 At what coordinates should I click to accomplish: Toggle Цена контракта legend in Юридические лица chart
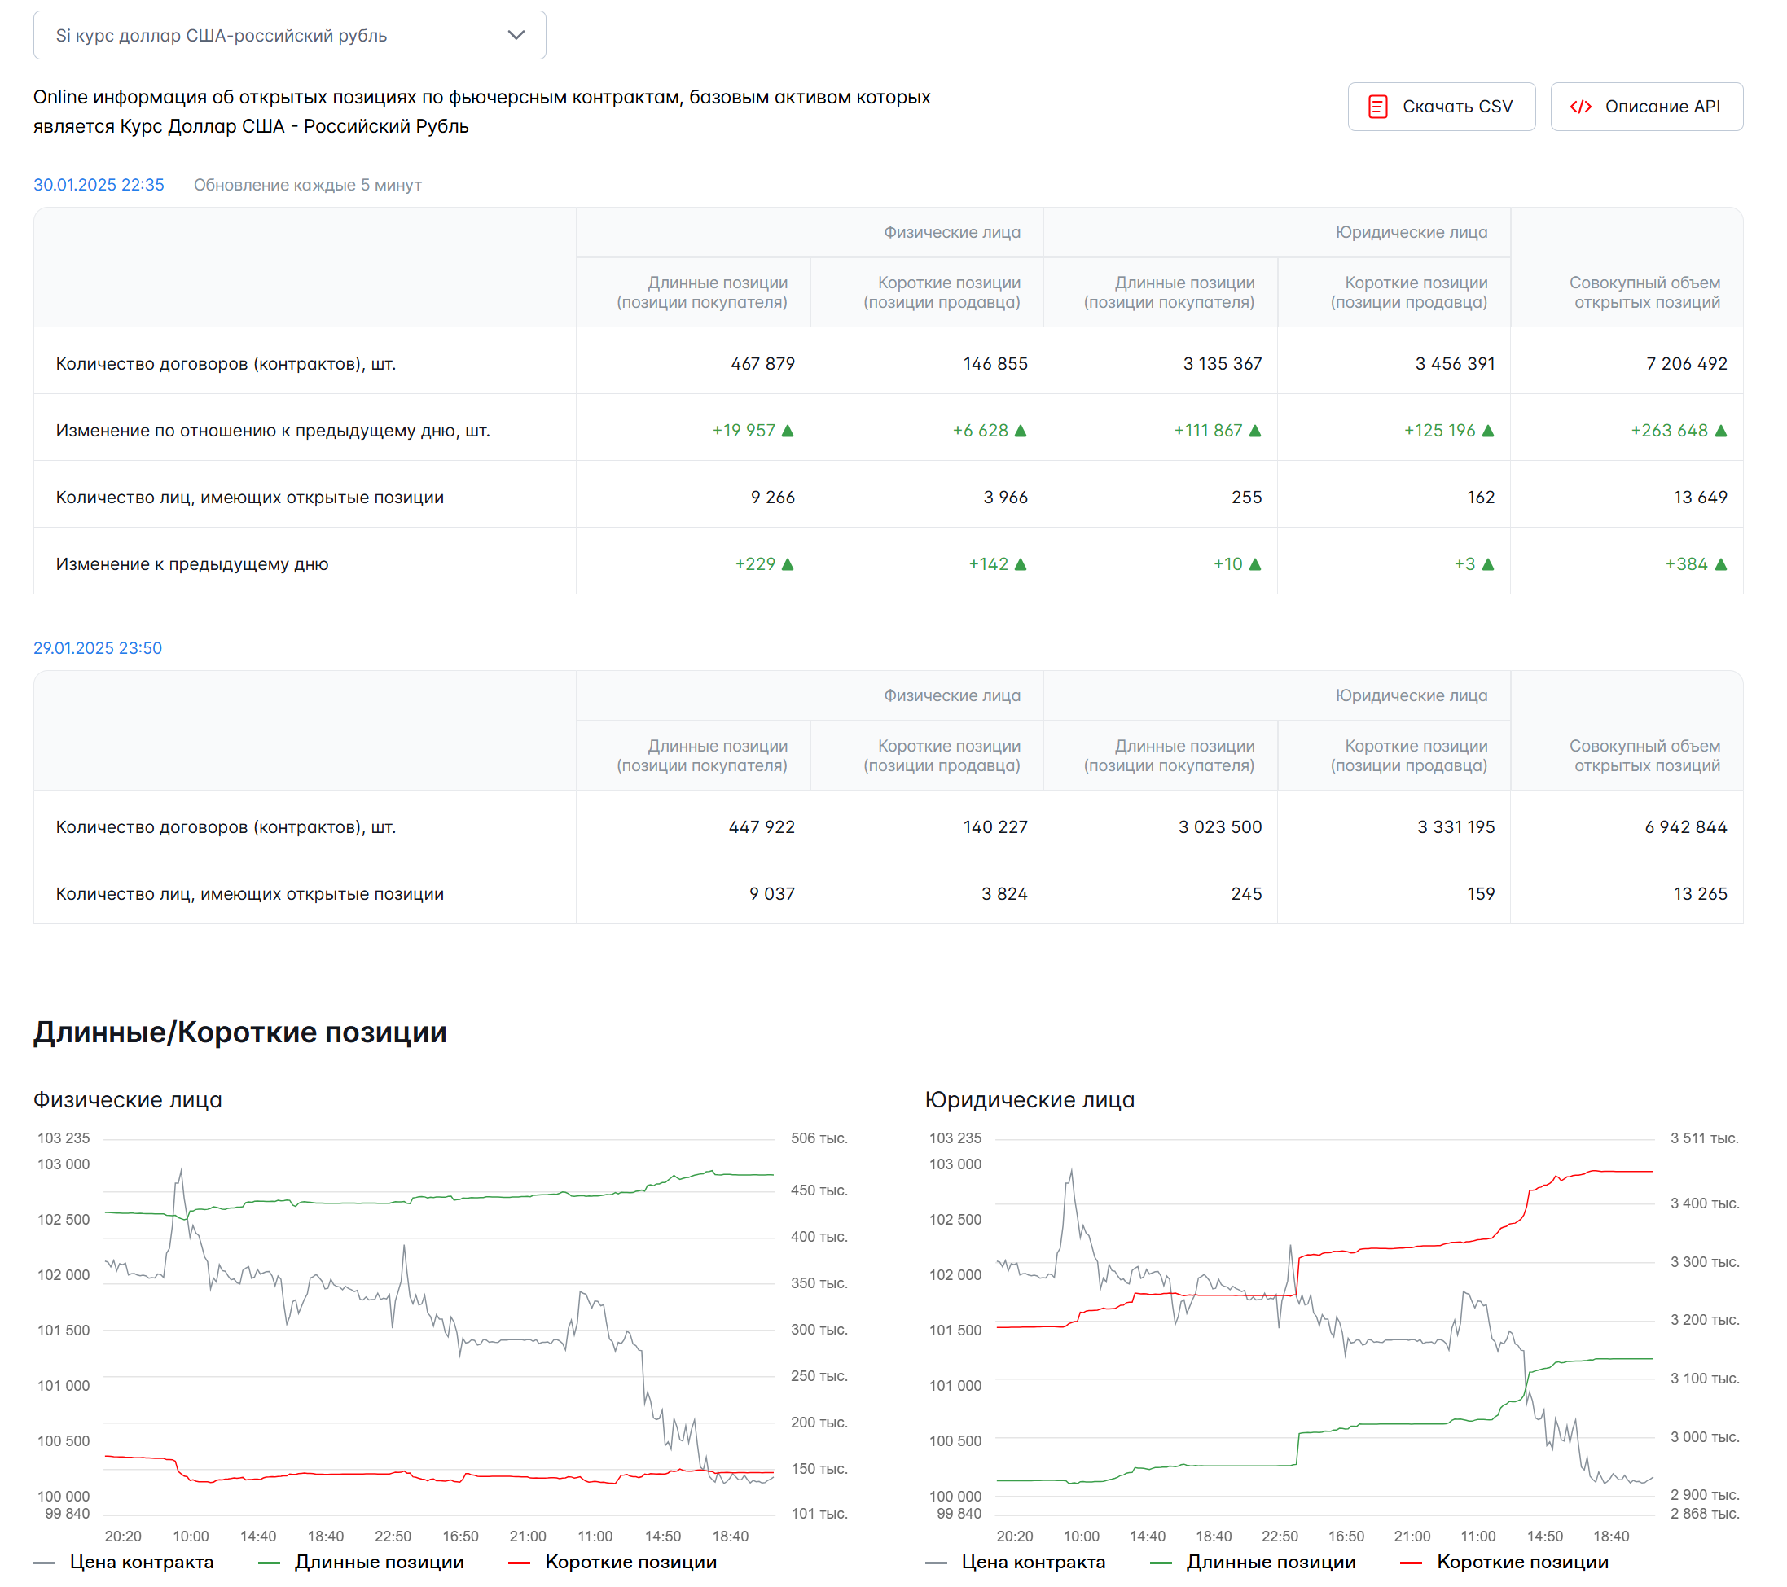[x=1033, y=1562]
